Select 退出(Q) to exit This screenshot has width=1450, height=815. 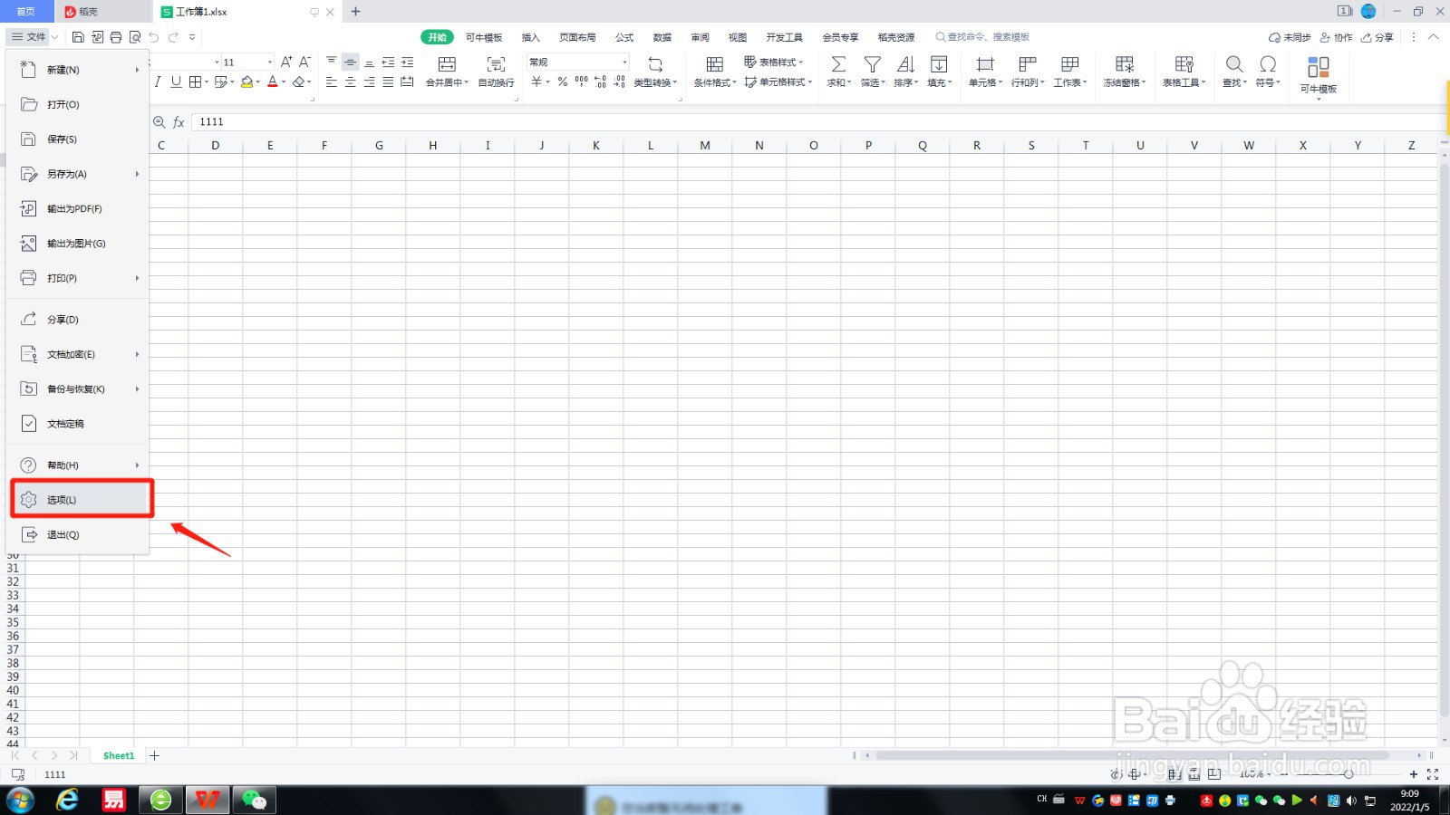78,534
